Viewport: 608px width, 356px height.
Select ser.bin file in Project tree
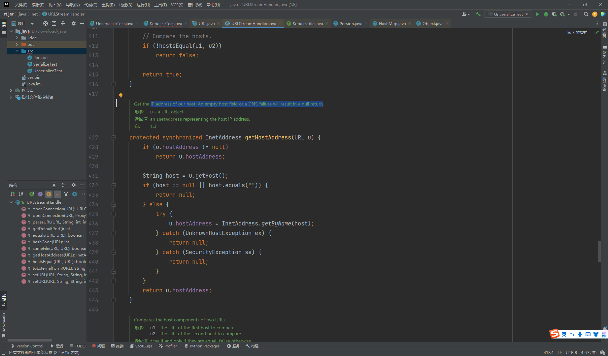(x=34, y=77)
